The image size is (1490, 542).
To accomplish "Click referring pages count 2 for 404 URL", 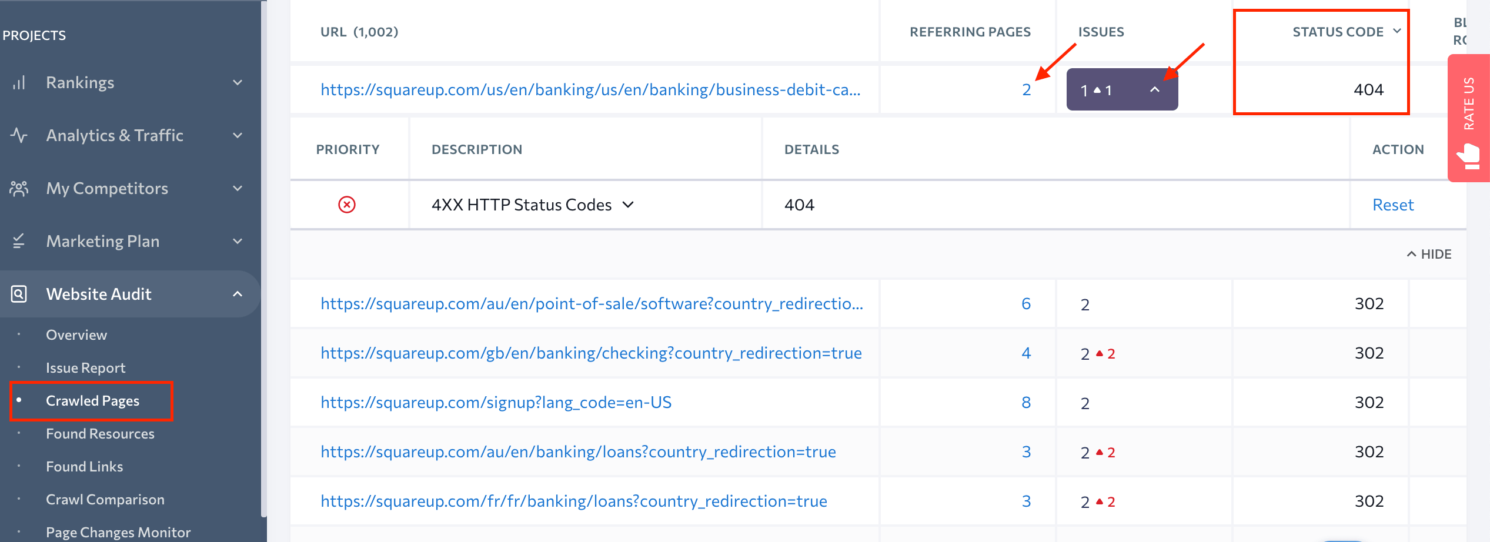I will pos(1026,89).
